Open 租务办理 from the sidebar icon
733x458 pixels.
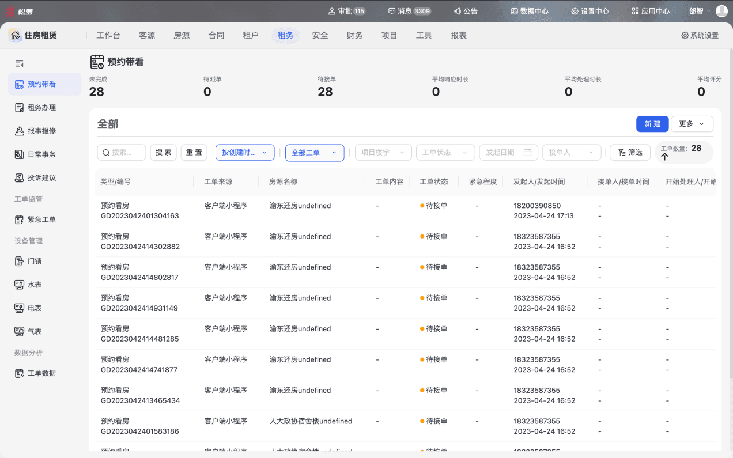tap(19, 107)
